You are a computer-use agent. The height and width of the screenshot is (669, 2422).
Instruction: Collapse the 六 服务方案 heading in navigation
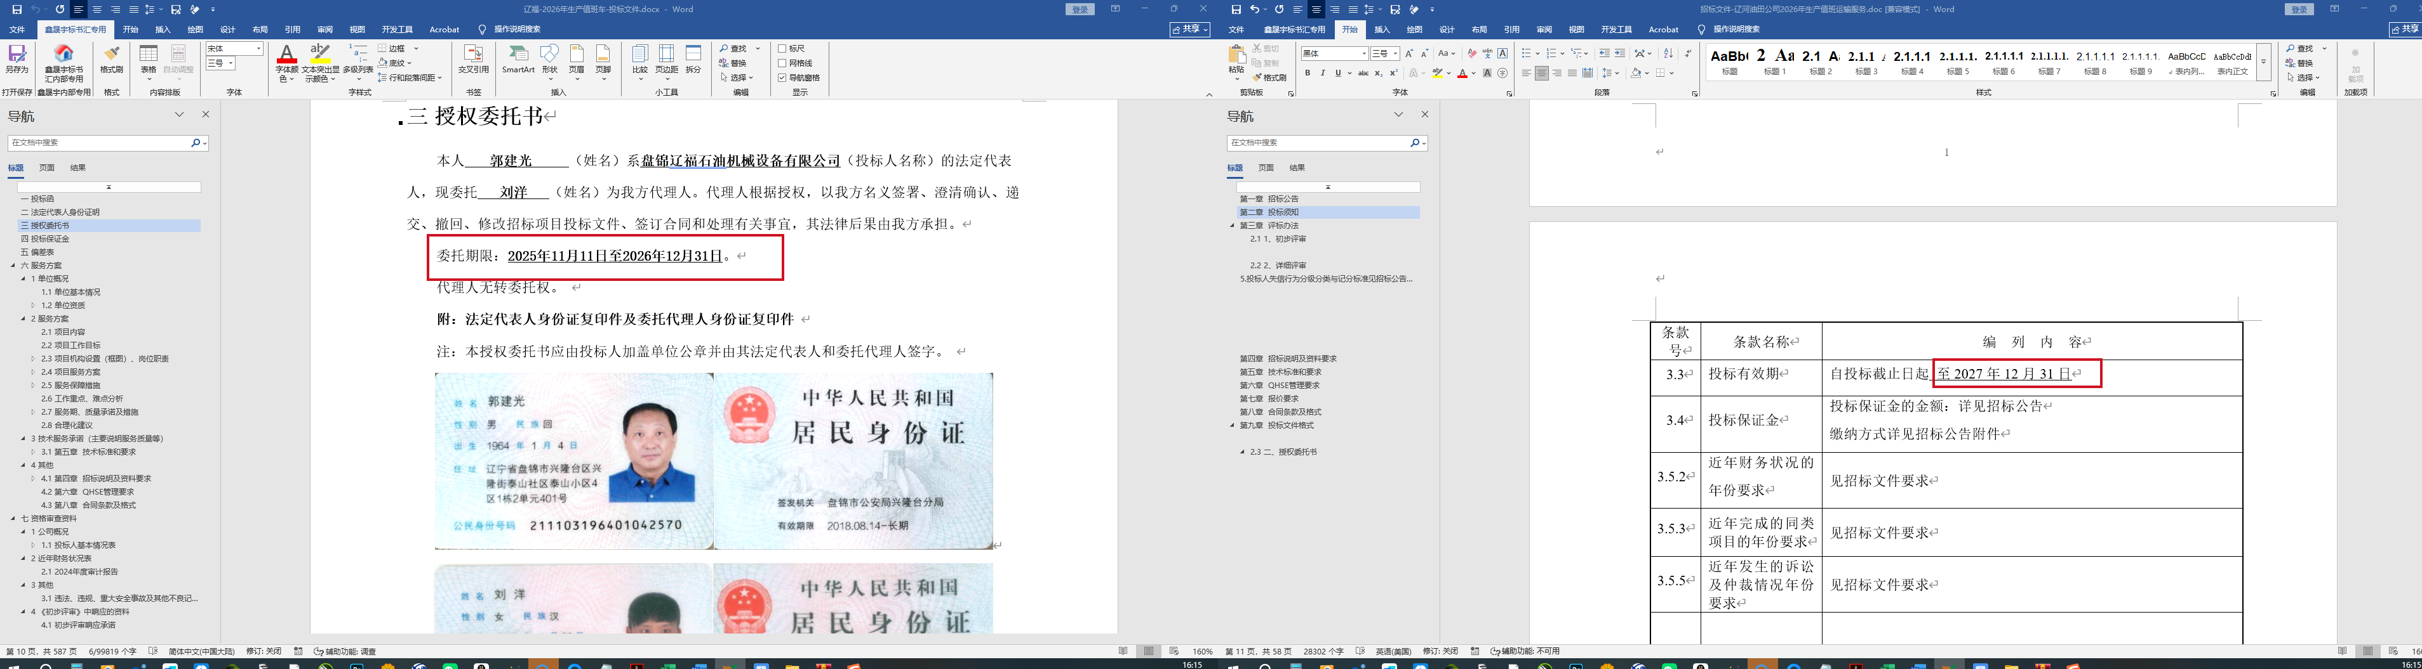coord(13,266)
